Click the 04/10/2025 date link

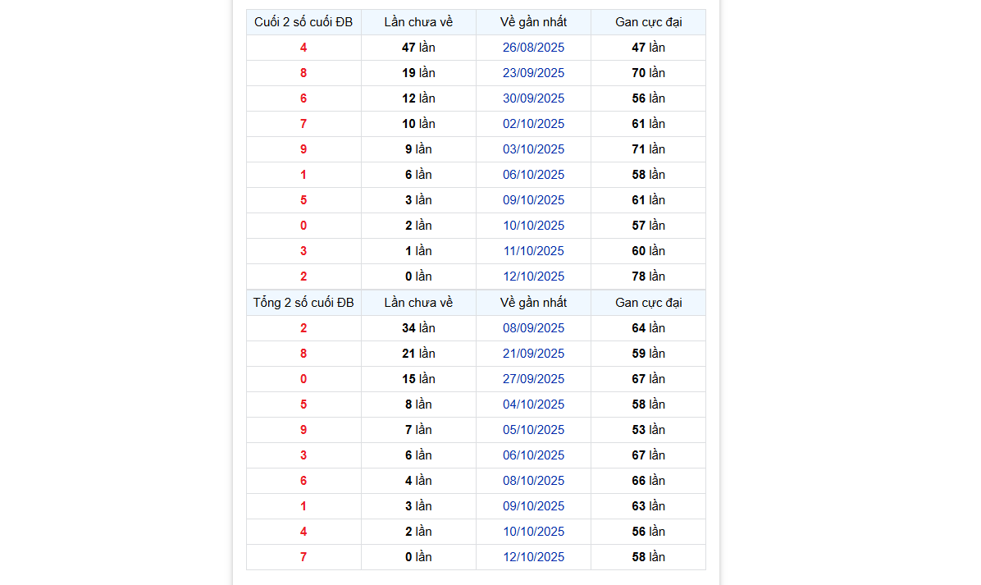(x=533, y=404)
